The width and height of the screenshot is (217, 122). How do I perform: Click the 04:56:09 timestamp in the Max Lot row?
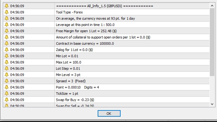[17, 62]
